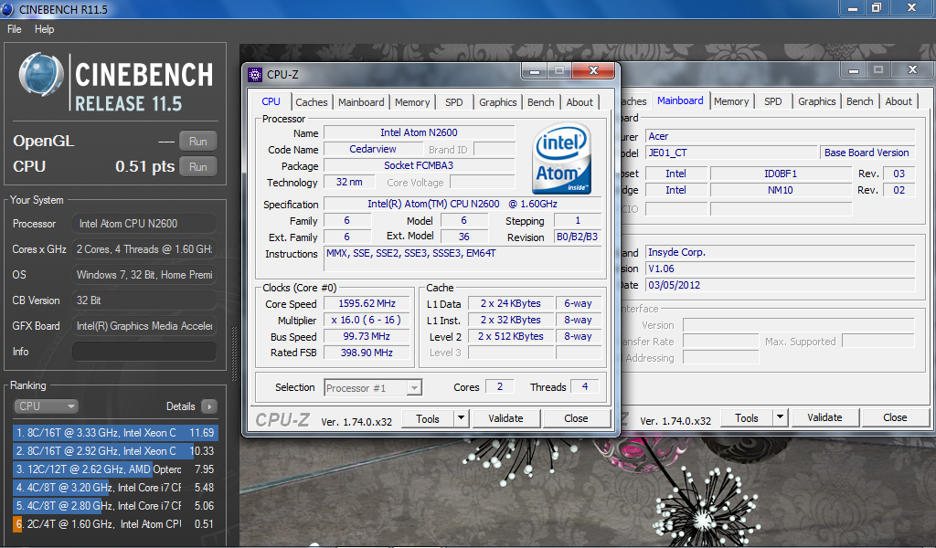This screenshot has width=936, height=548.
Task: Click the empty Info field in Your System
Action: (x=144, y=352)
